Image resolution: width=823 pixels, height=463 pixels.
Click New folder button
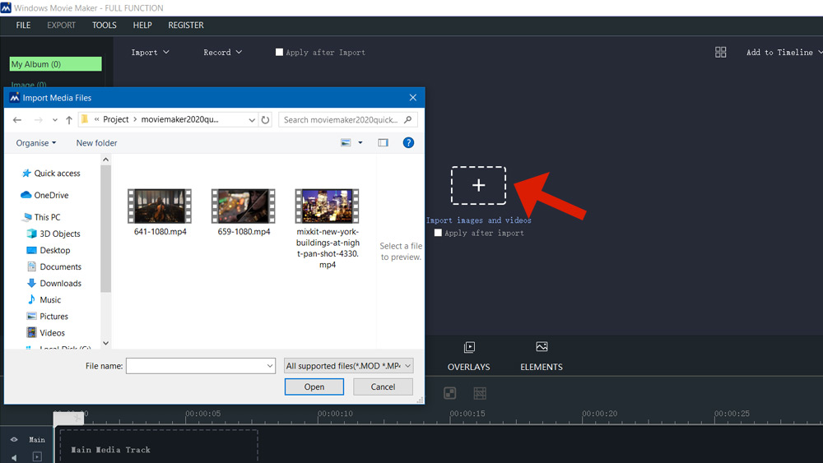click(96, 143)
